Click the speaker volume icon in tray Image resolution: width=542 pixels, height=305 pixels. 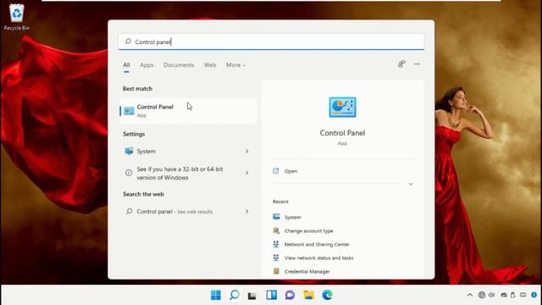pos(491,295)
